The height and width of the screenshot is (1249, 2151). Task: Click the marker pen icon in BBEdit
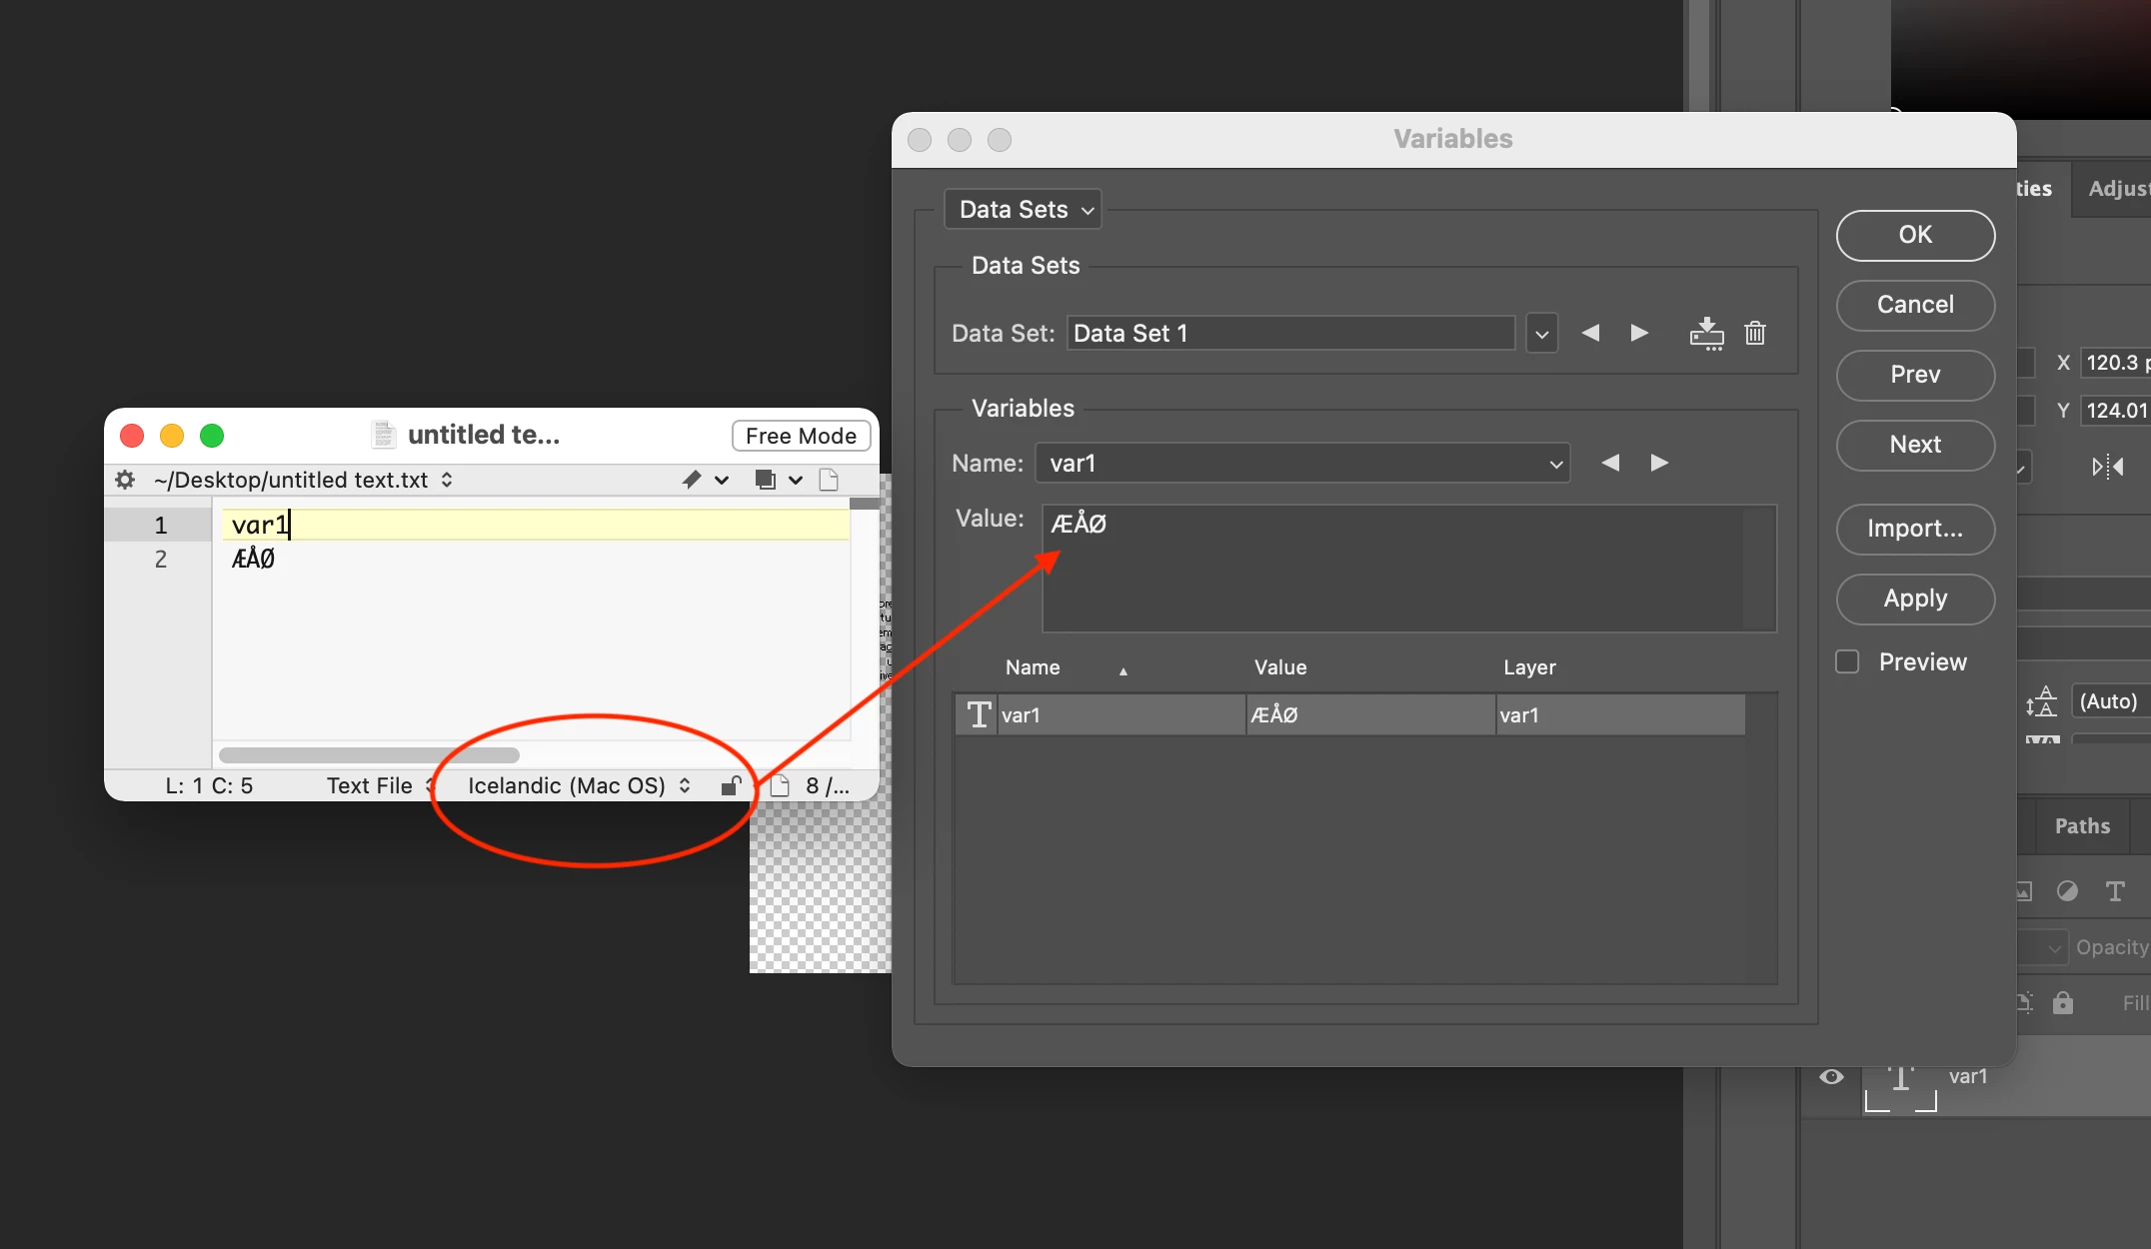click(x=692, y=480)
